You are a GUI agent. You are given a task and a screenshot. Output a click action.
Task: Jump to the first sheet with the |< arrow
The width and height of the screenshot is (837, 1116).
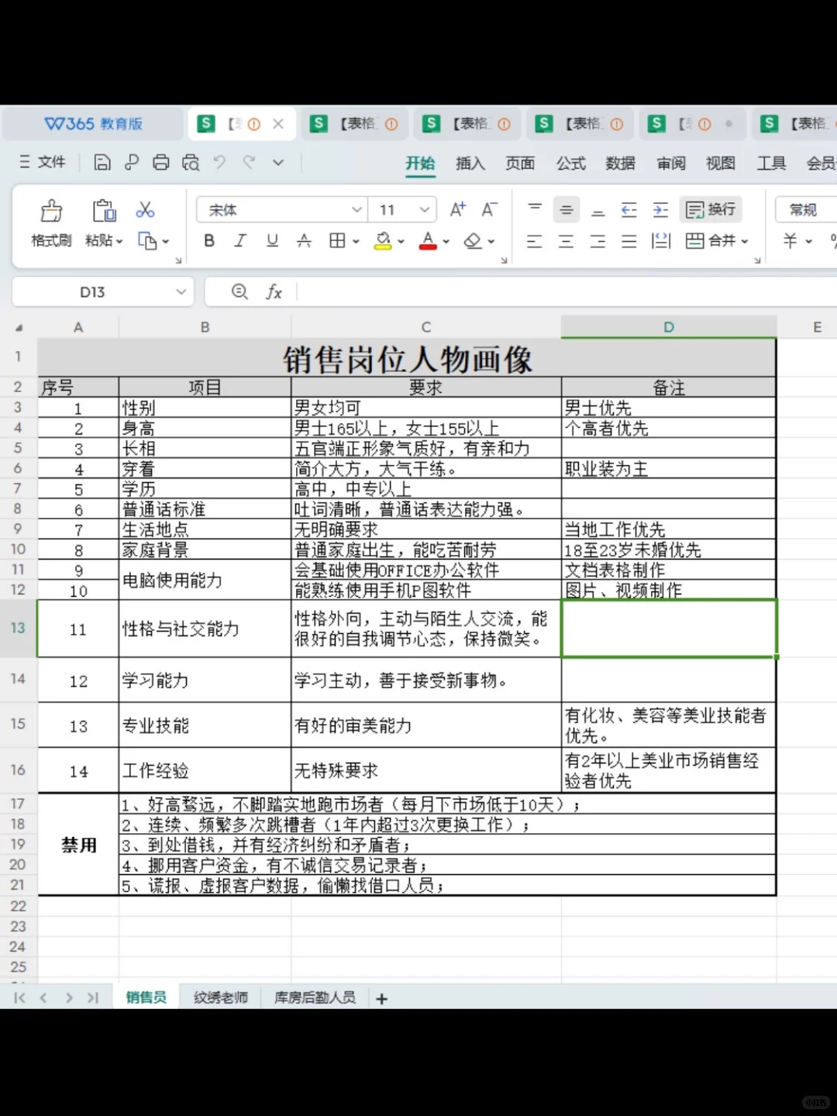tap(19, 997)
